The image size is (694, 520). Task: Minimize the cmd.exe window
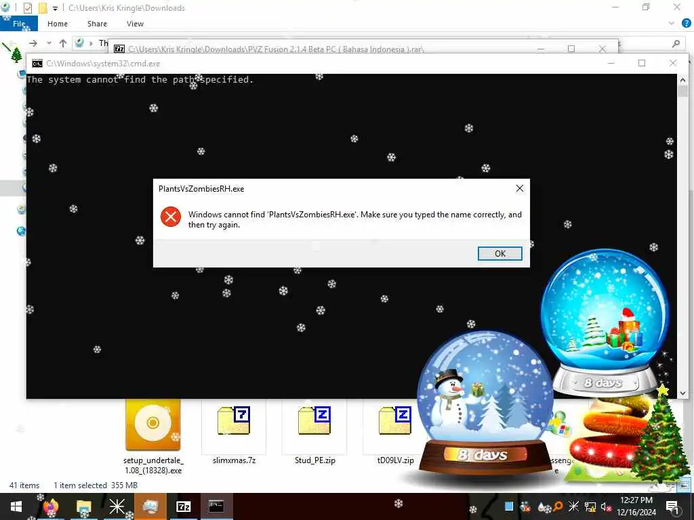[x=611, y=63]
